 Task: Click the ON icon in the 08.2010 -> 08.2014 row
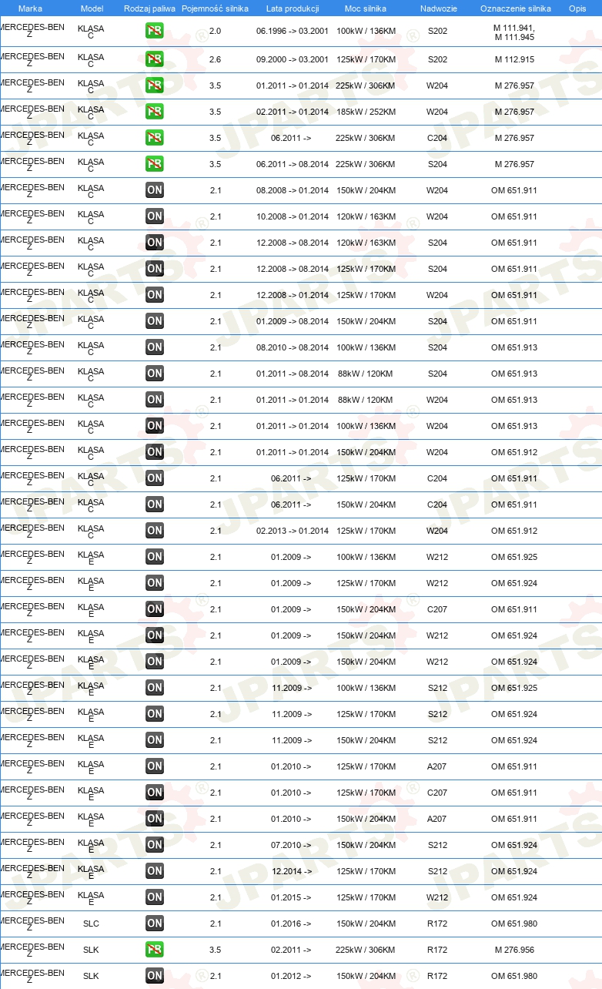155,347
